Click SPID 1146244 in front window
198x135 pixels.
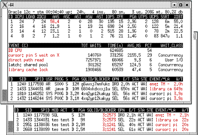click(x=36, y=99)
